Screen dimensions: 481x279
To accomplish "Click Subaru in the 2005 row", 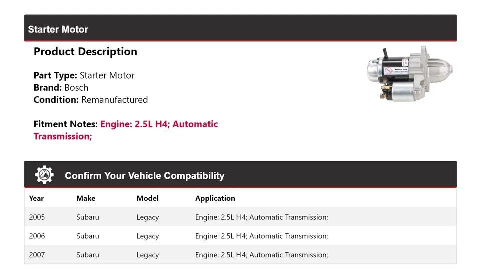I will click(88, 217).
